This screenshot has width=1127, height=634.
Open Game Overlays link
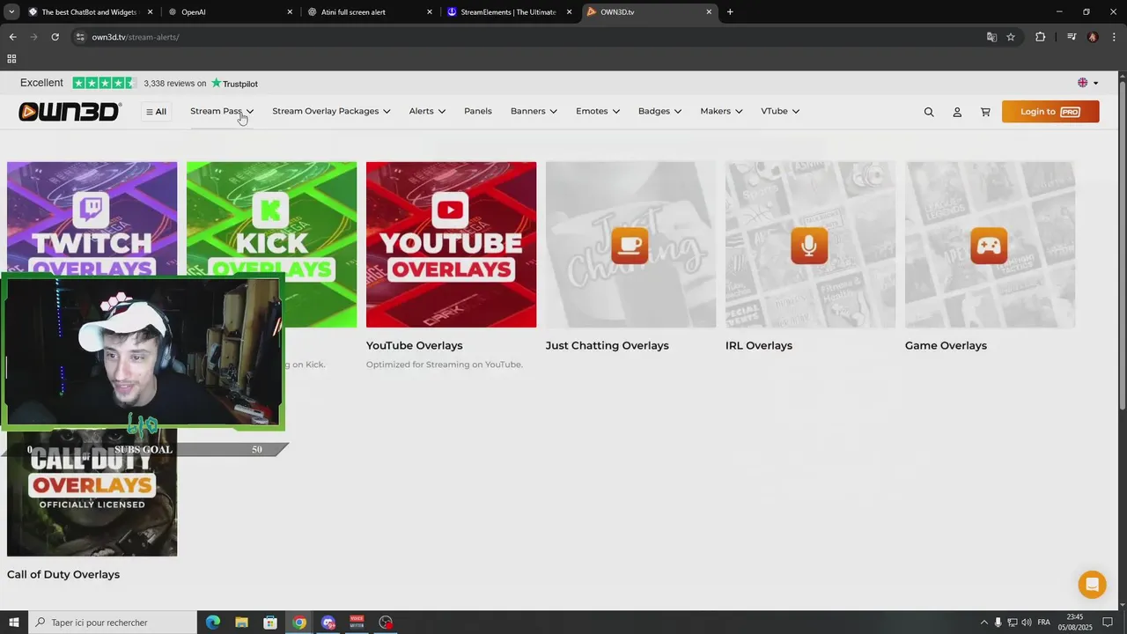click(x=946, y=345)
